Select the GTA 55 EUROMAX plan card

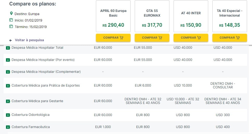(152, 16)
